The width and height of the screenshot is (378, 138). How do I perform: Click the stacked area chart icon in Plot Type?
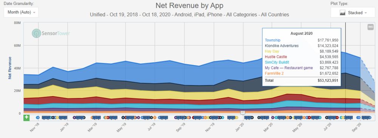point(343,13)
